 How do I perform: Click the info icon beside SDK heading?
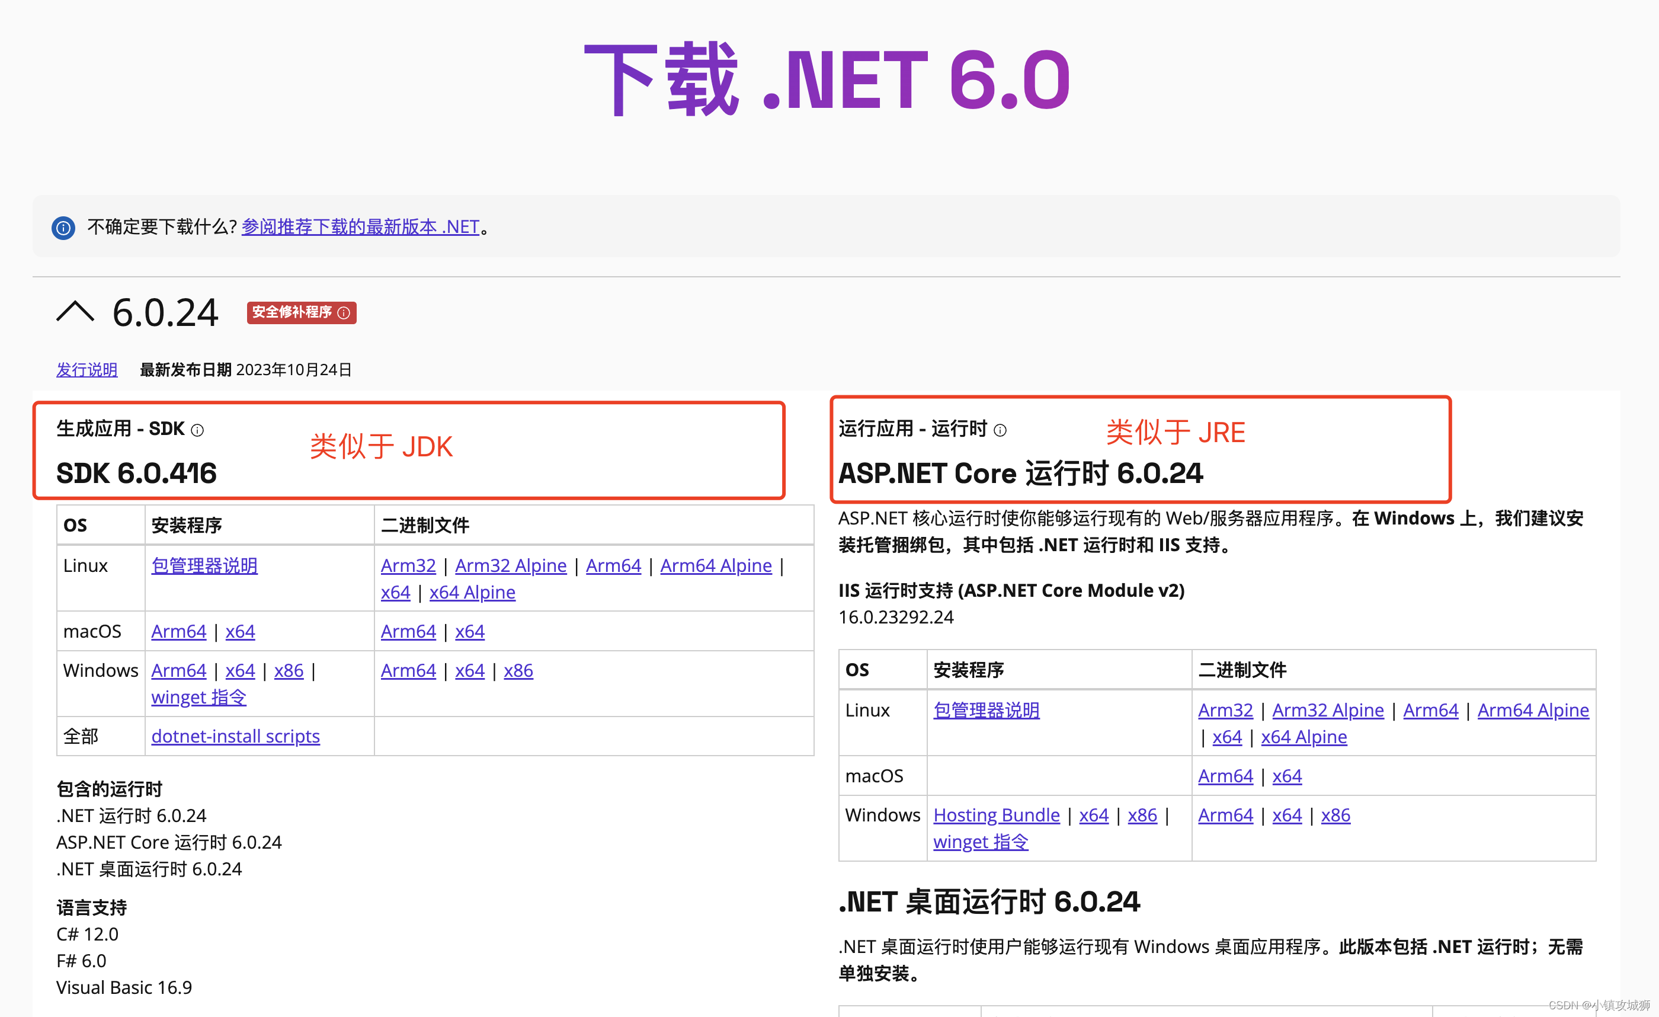pos(197,430)
